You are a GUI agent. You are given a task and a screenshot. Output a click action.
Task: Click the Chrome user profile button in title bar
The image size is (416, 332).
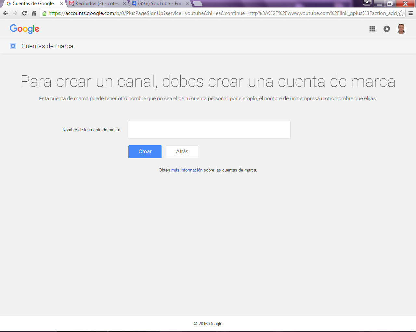point(367,3)
